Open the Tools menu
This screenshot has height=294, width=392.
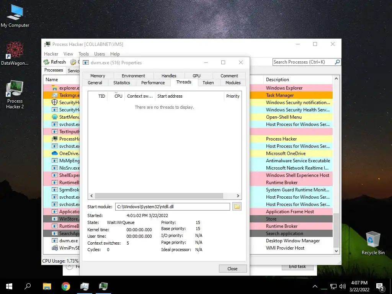click(x=83, y=54)
